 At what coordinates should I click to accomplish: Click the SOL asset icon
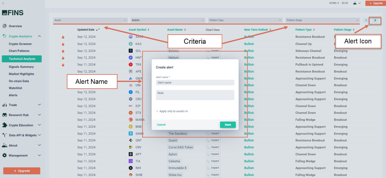click(131, 51)
